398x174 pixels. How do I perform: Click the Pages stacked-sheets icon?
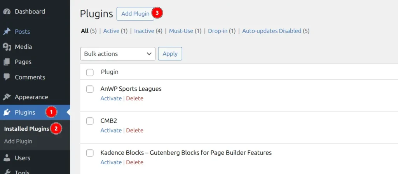(7, 62)
